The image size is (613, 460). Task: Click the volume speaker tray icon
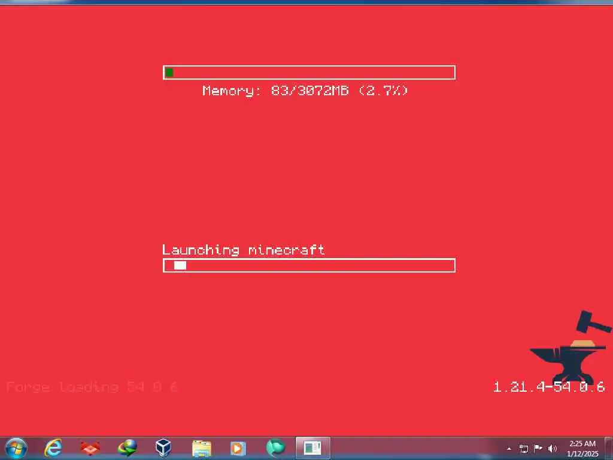coord(553,449)
